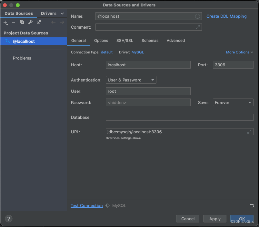259x227 pixels.
Task: Select Problems in the sidebar
Action: coord(22,58)
